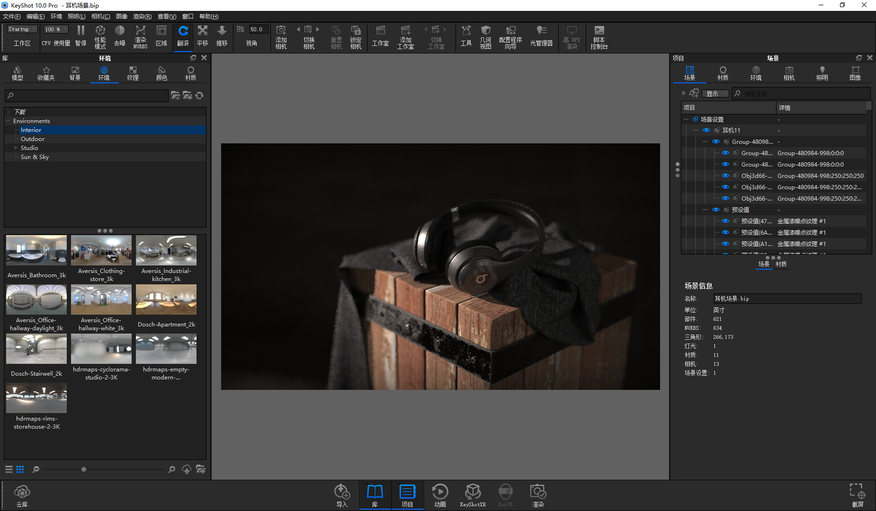Hide the 耳机11 model in scene tree
This screenshot has height=511, width=876.
706,131
